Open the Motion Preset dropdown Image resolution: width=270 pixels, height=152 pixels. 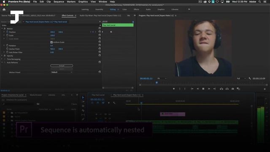[x=62, y=72]
